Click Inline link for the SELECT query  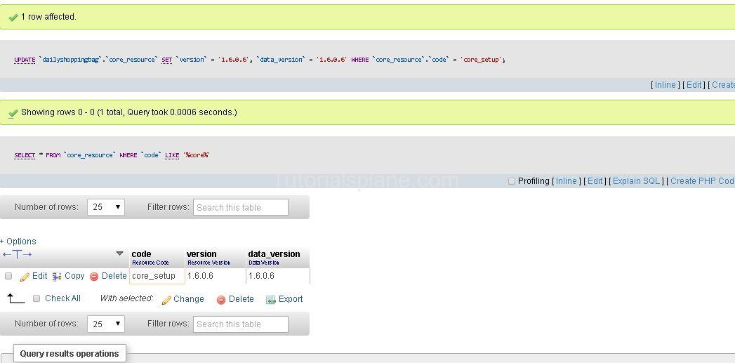[567, 181]
